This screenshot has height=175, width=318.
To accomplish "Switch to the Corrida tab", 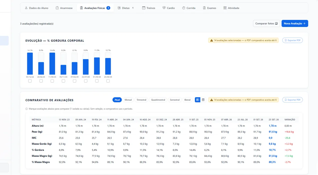I will (x=189, y=8).
